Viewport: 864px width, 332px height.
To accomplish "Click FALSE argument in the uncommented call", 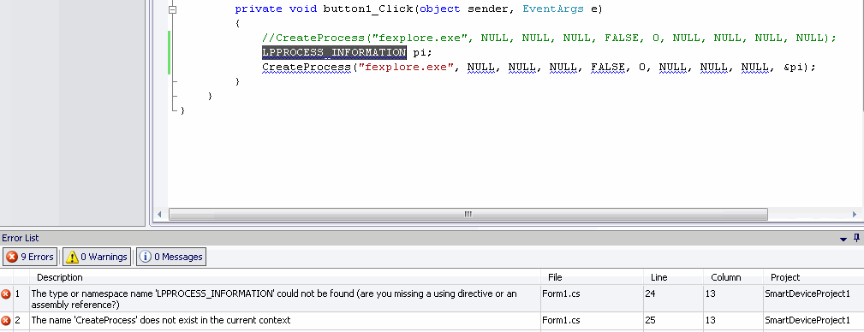I will [x=608, y=68].
